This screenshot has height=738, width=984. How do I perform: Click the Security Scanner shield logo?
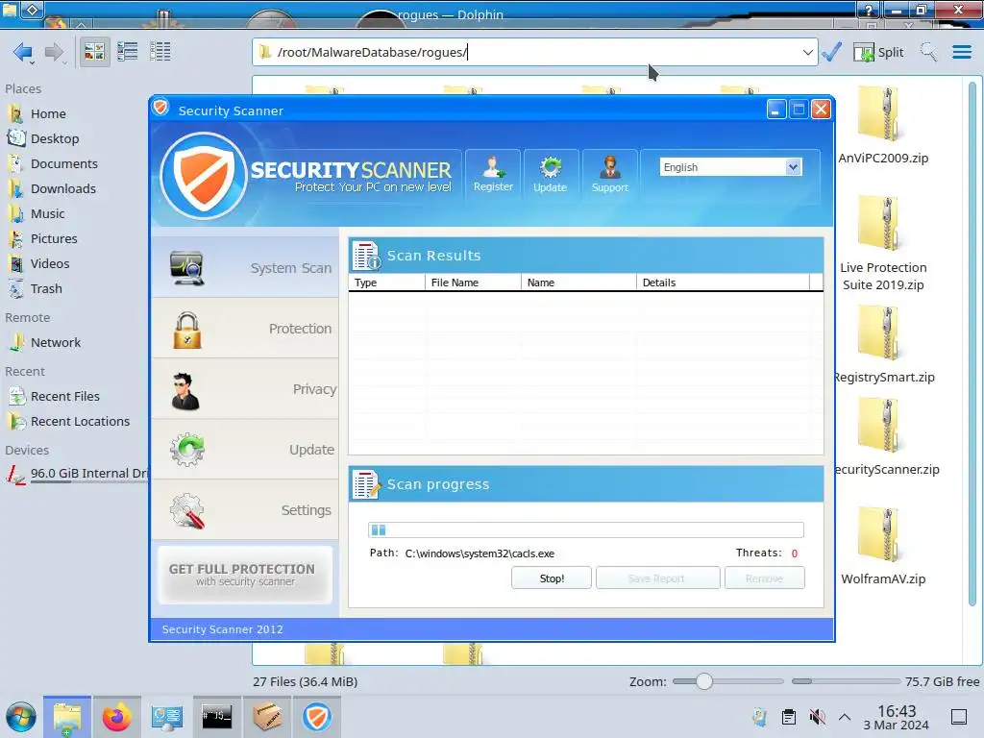click(204, 176)
